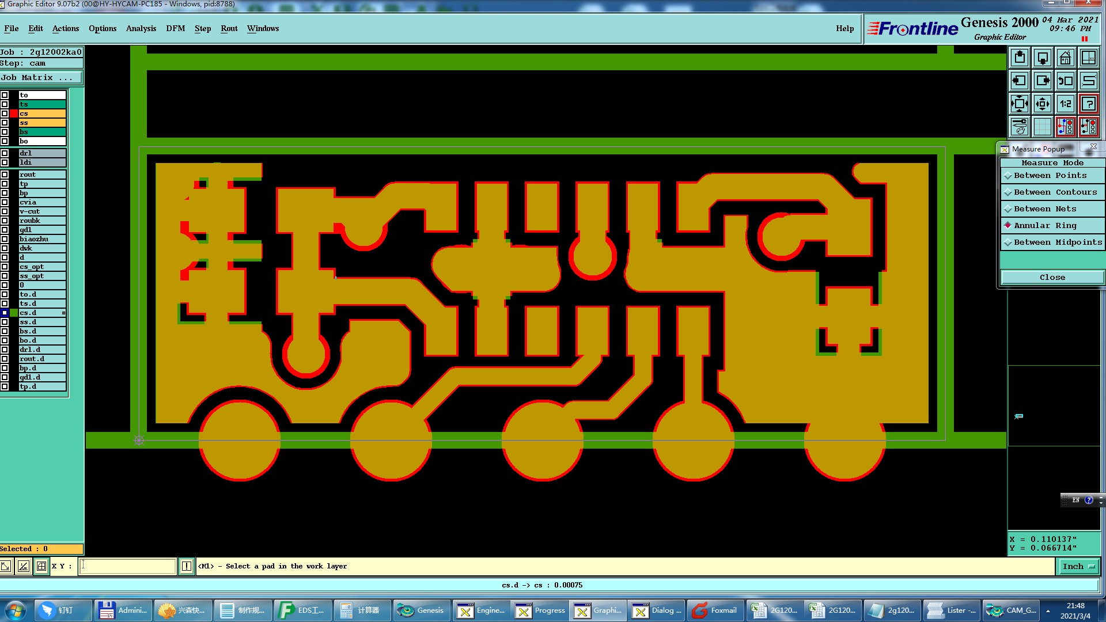Viewport: 1106px width, 622px height.
Task: Click the 1:2 zoom scale icon
Action: [x=1065, y=104]
